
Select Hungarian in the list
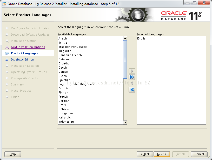[x=91, y=113]
